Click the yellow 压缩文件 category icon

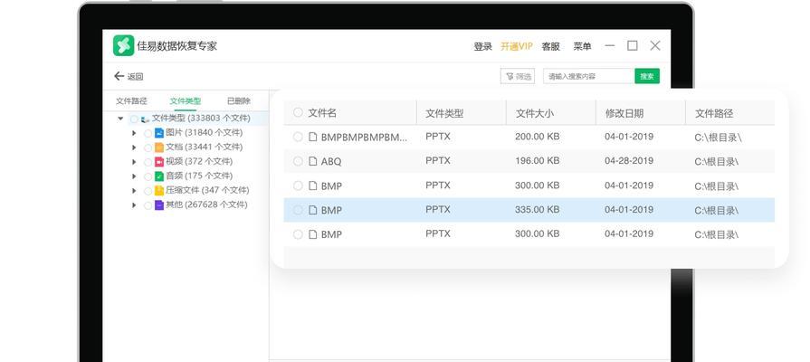(x=159, y=191)
